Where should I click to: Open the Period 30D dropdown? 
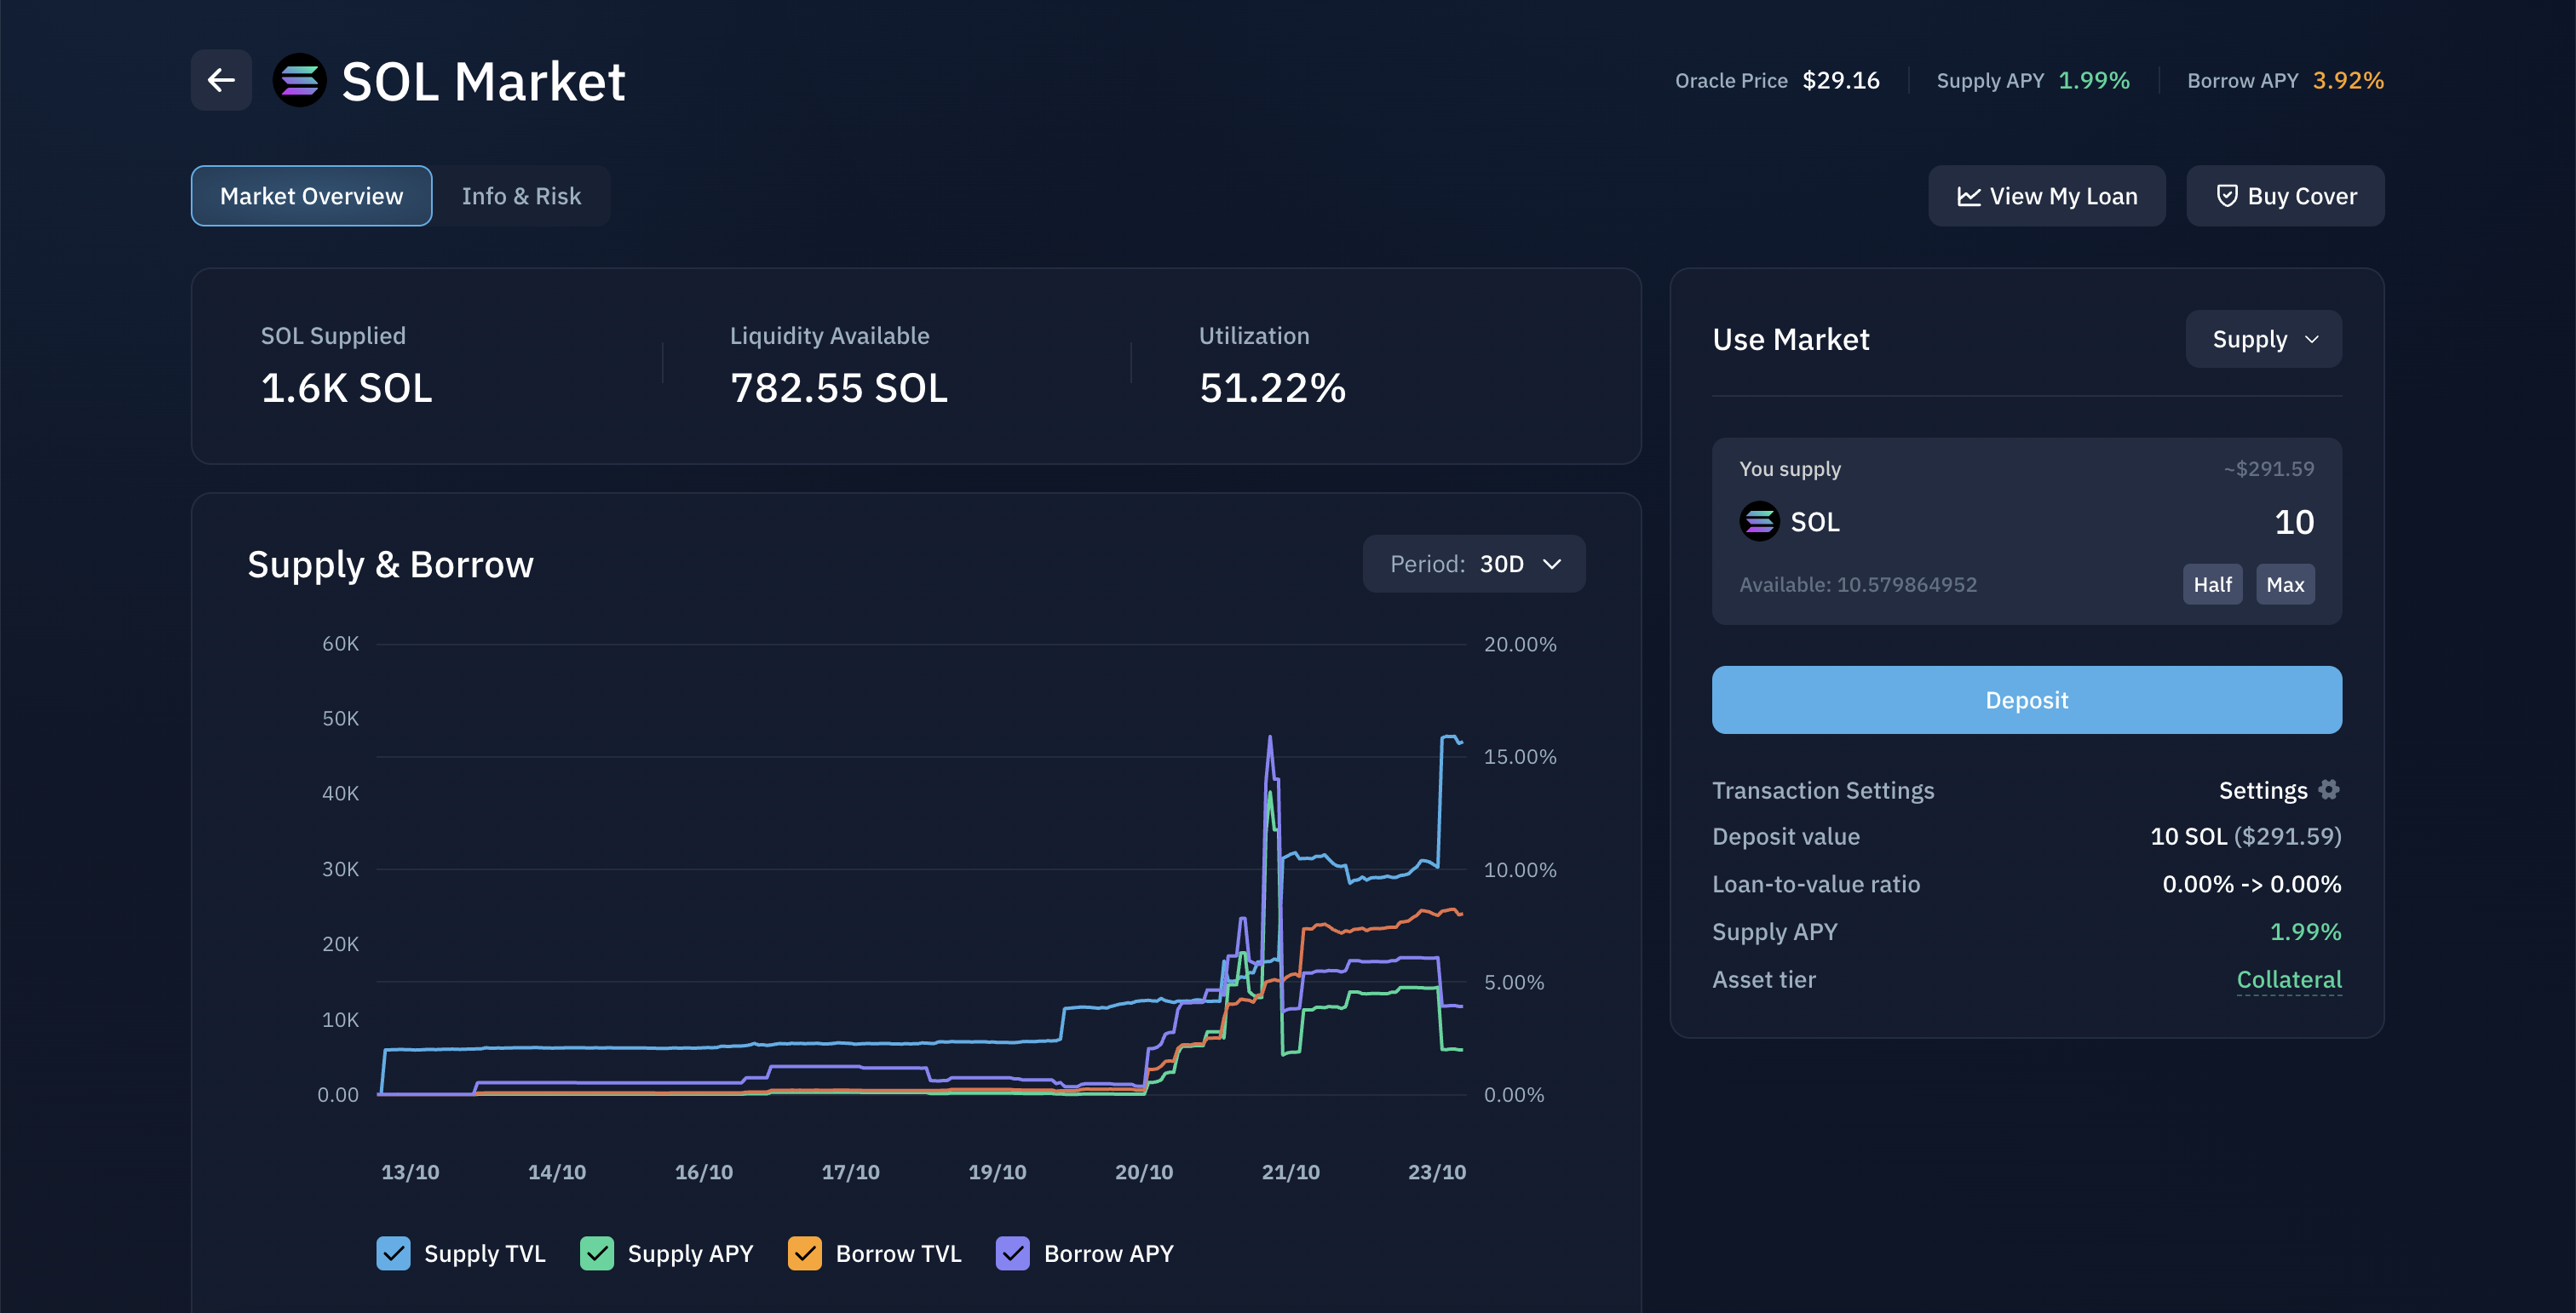[1473, 565]
